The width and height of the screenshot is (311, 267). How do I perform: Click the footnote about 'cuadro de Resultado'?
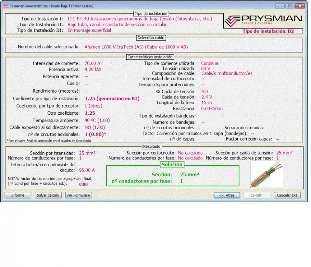tap(49, 141)
